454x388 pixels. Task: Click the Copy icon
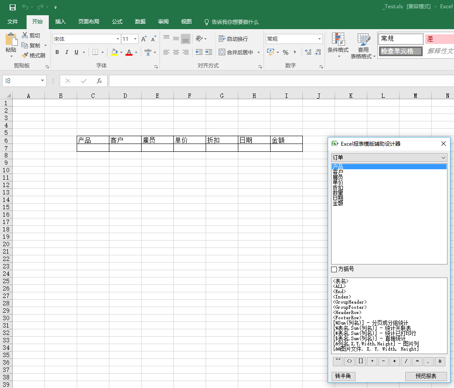(24, 45)
